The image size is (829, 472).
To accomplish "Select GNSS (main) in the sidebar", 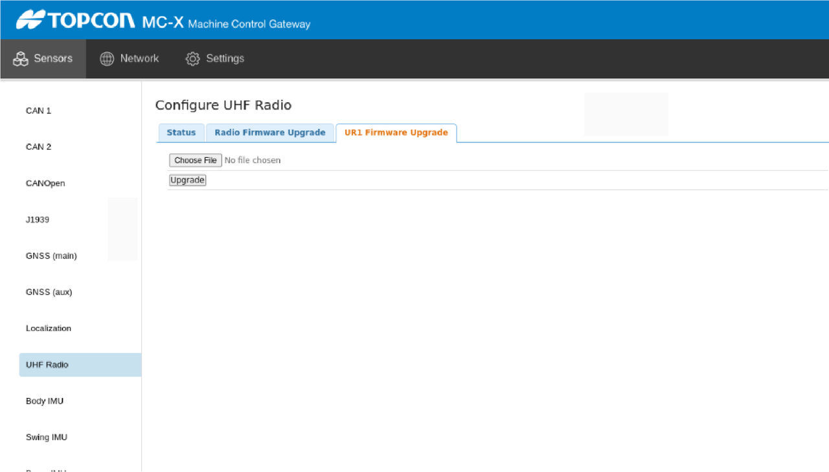I will click(x=51, y=256).
